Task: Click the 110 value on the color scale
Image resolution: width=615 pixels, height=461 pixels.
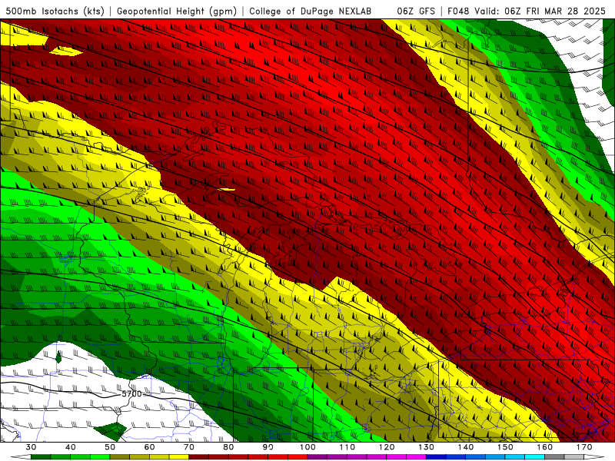Action: (347, 447)
